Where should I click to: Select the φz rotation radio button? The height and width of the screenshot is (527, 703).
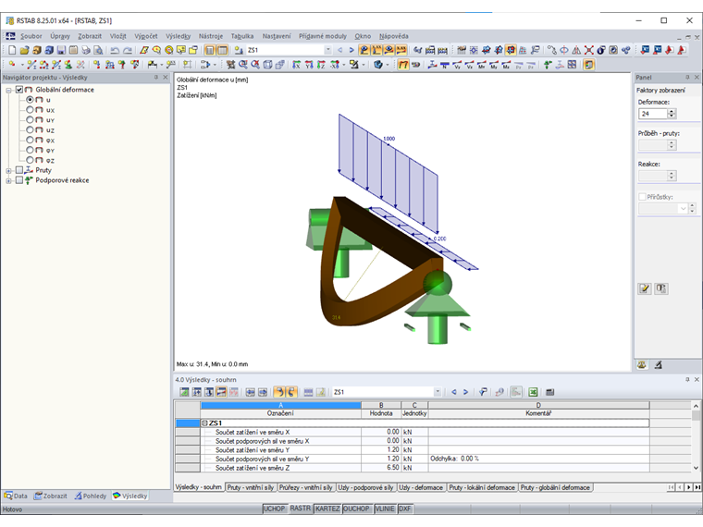pyautogui.click(x=30, y=160)
